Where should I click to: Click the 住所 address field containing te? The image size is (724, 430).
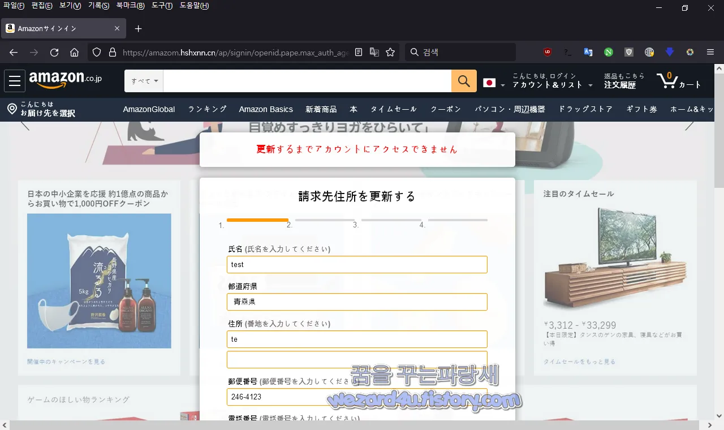point(357,339)
